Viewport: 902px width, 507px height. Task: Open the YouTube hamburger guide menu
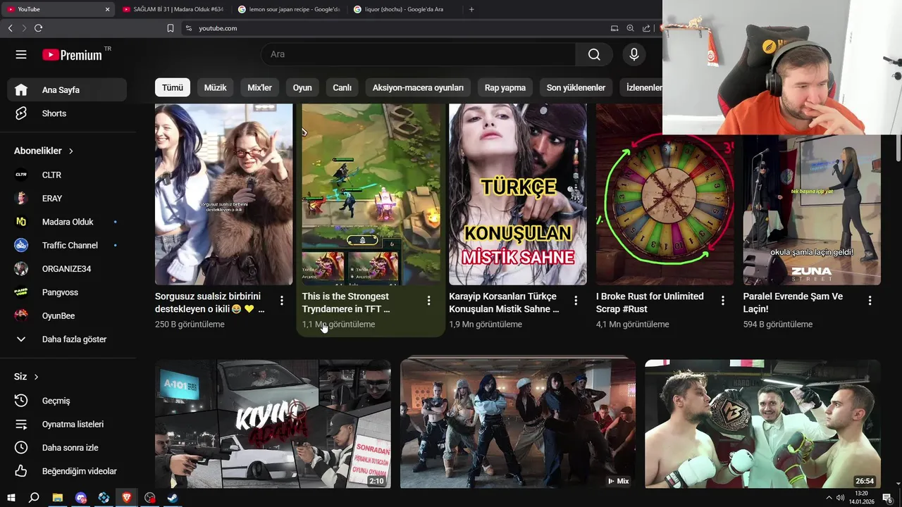pyautogui.click(x=21, y=54)
